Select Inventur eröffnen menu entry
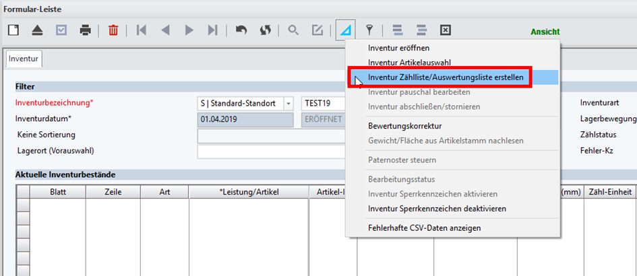 pyautogui.click(x=398, y=48)
